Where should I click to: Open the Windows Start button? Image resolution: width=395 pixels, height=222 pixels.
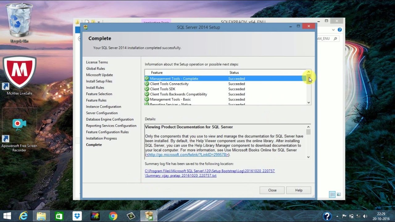(x=7, y=216)
